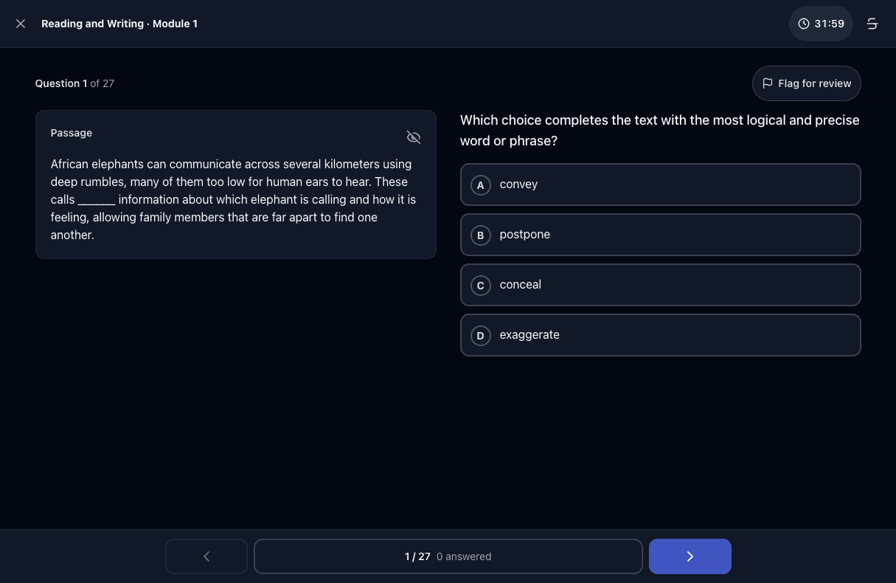Go to the next question arrow
896x583 pixels.
pos(690,556)
